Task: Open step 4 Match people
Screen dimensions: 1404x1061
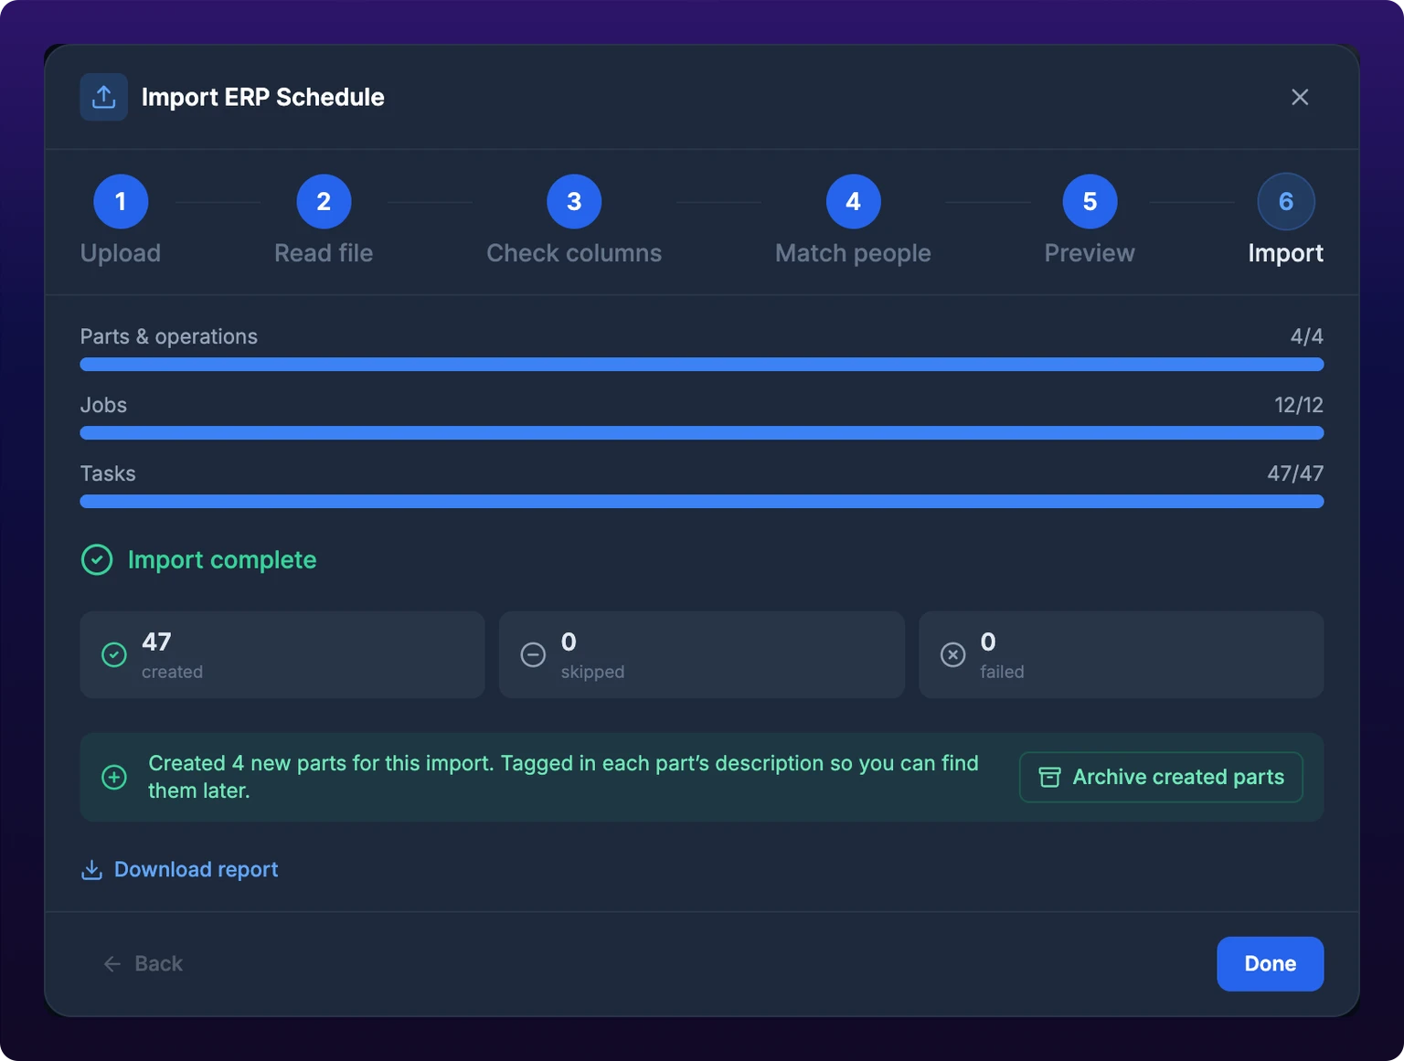Action: pos(853,220)
